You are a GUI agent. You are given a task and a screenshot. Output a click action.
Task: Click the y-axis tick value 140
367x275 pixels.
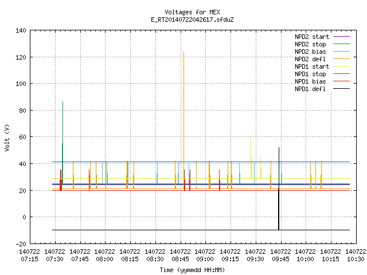coord(21,30)
